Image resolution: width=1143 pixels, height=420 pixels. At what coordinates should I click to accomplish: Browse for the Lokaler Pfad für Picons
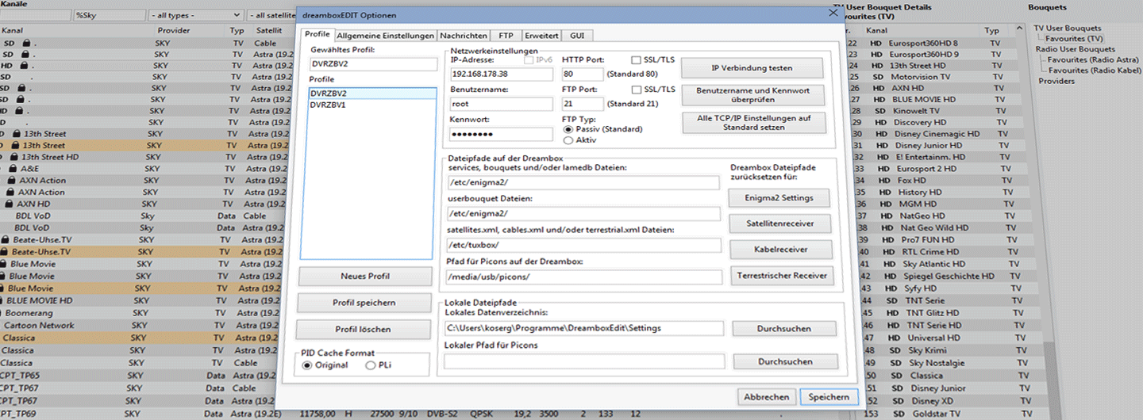tap(785, 361)
